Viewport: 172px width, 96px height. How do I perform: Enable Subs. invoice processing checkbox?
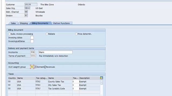pyautogui.click(x=9, y=34)
